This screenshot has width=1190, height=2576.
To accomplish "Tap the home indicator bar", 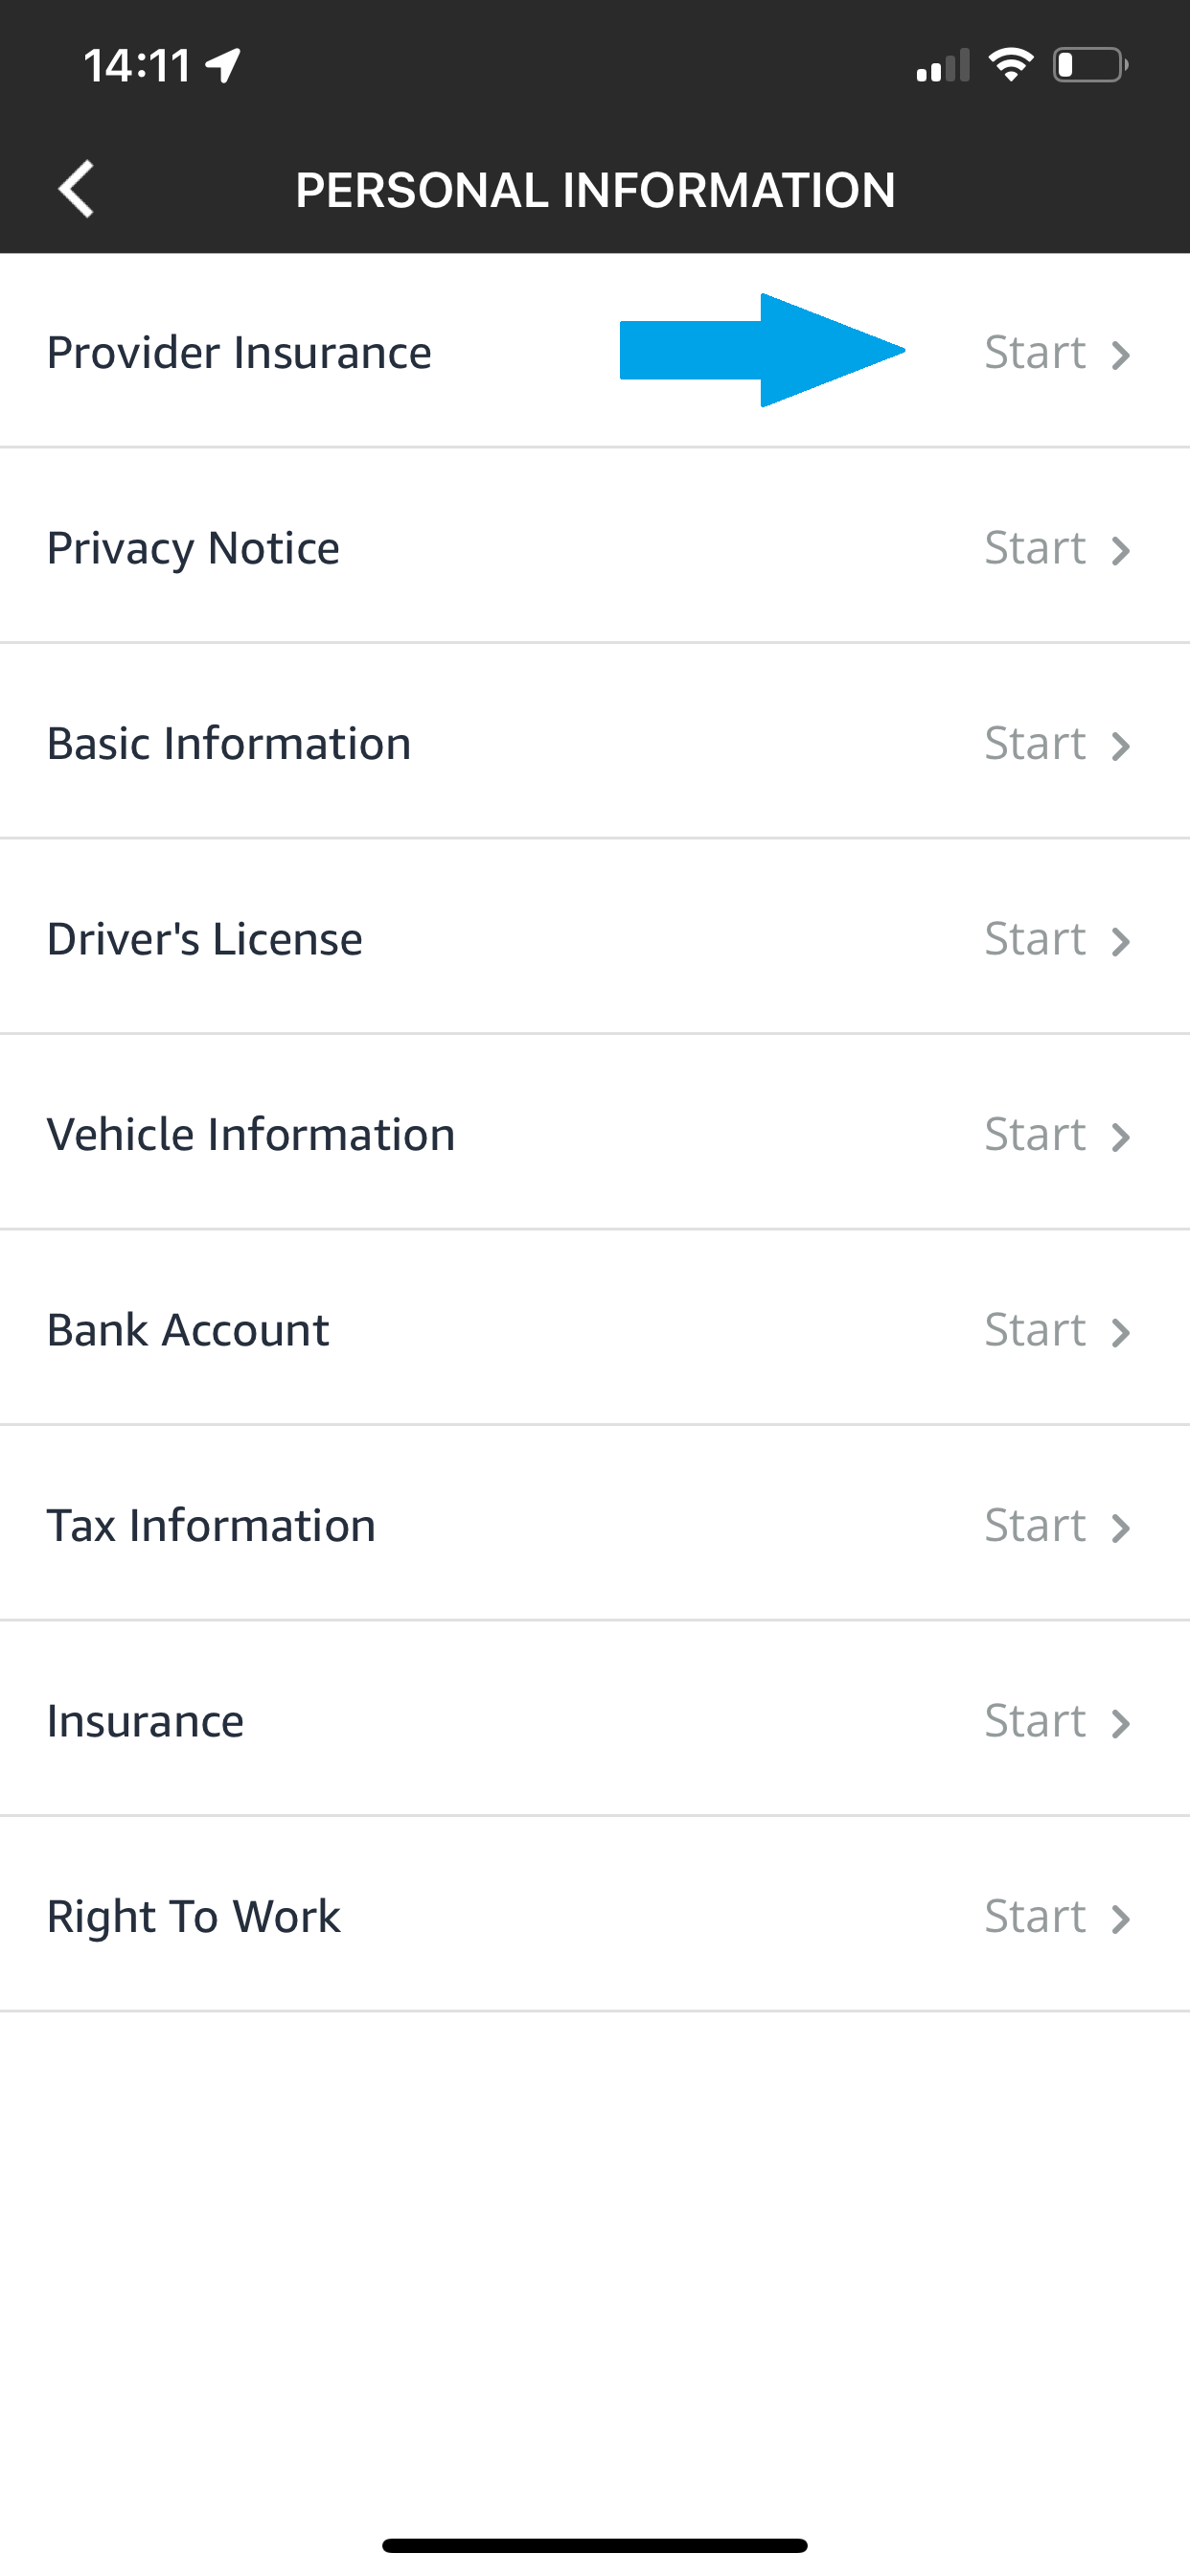I will click(595, 2545).
